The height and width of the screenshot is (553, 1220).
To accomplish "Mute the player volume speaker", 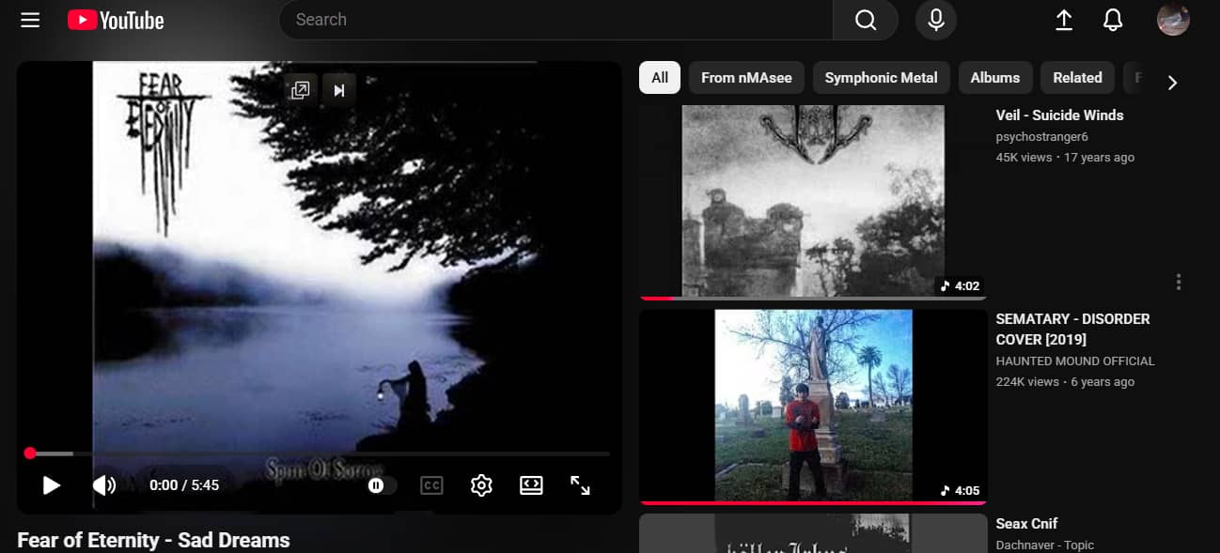I will pos(104,485).
